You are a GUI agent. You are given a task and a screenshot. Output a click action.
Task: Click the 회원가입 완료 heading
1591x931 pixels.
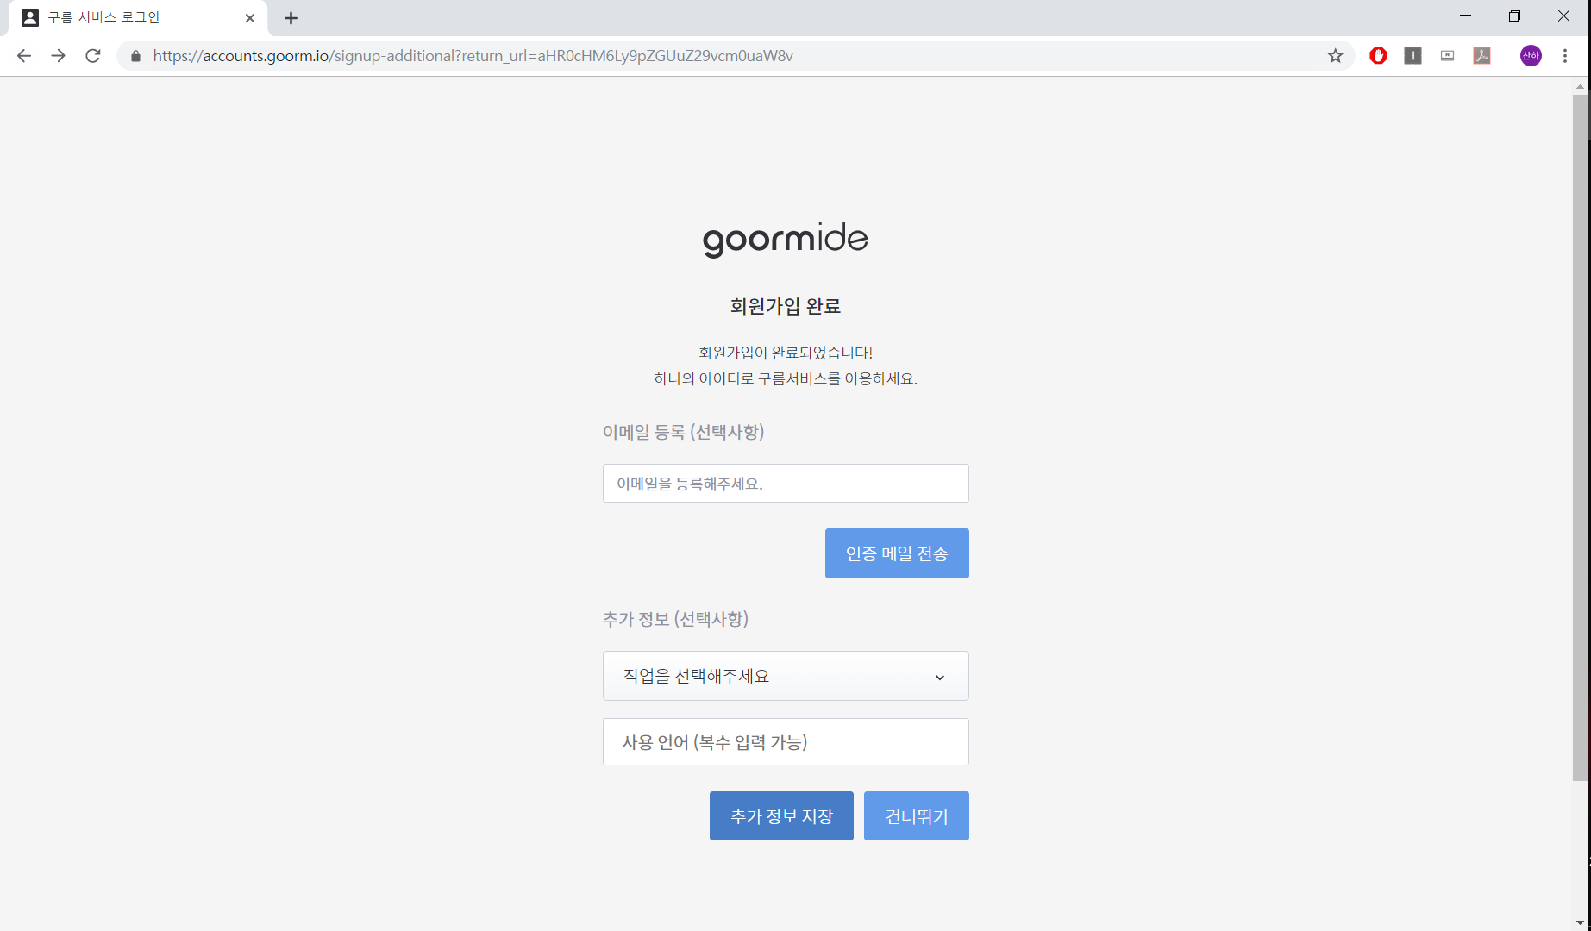[x=786, y=306]
